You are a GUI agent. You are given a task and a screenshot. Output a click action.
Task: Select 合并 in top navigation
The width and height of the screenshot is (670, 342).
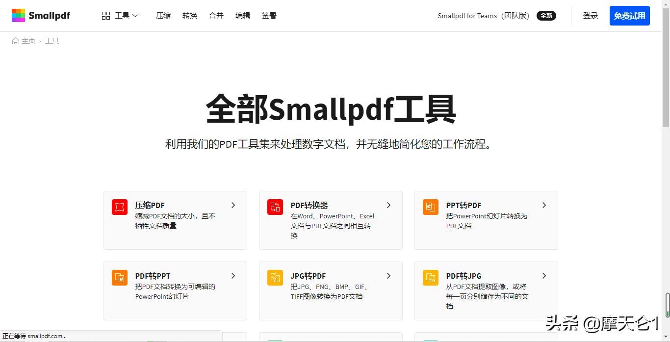216,16
